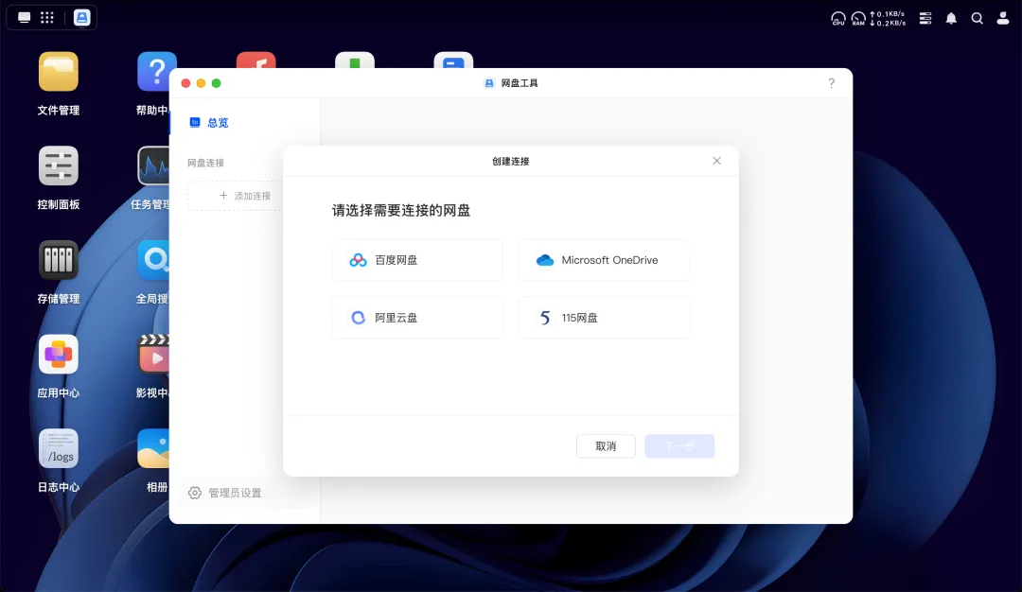
Task: Show desktop via top bar monitor icon
Action: click(x=24, y=18)
